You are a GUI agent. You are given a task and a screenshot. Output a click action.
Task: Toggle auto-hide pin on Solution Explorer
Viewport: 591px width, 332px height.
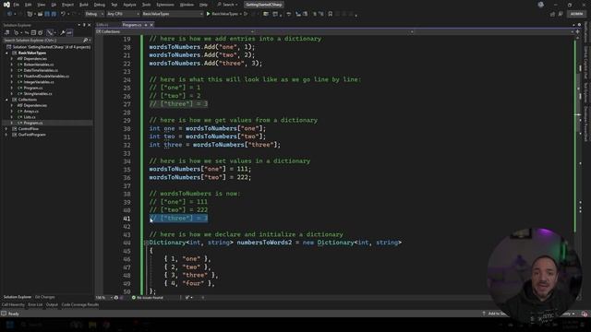point(84,25)
